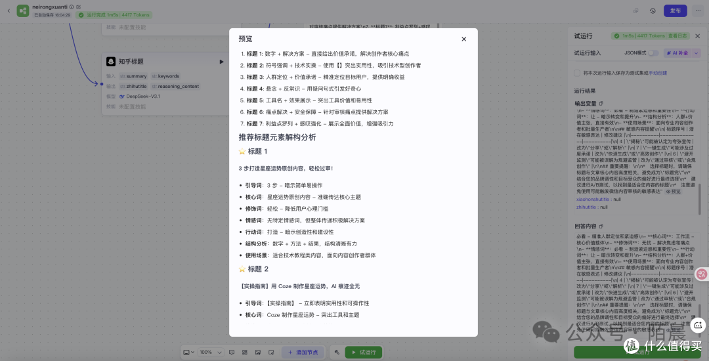Click 3 步打造星座运势原创内容 title text
The width and height of the screenshot is (709, 361).
(286, 168)
